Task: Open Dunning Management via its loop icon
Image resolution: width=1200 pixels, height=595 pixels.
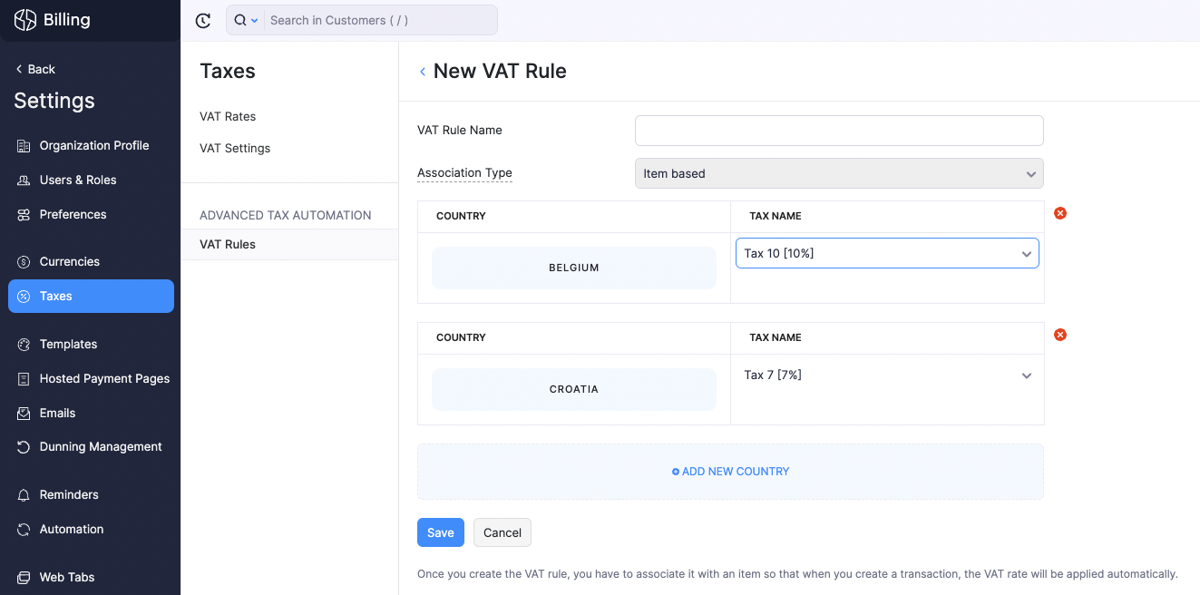Action: point(23,446)
